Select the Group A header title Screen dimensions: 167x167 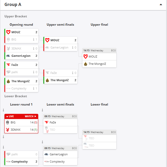pyautogui.click(x=13, y=5)
